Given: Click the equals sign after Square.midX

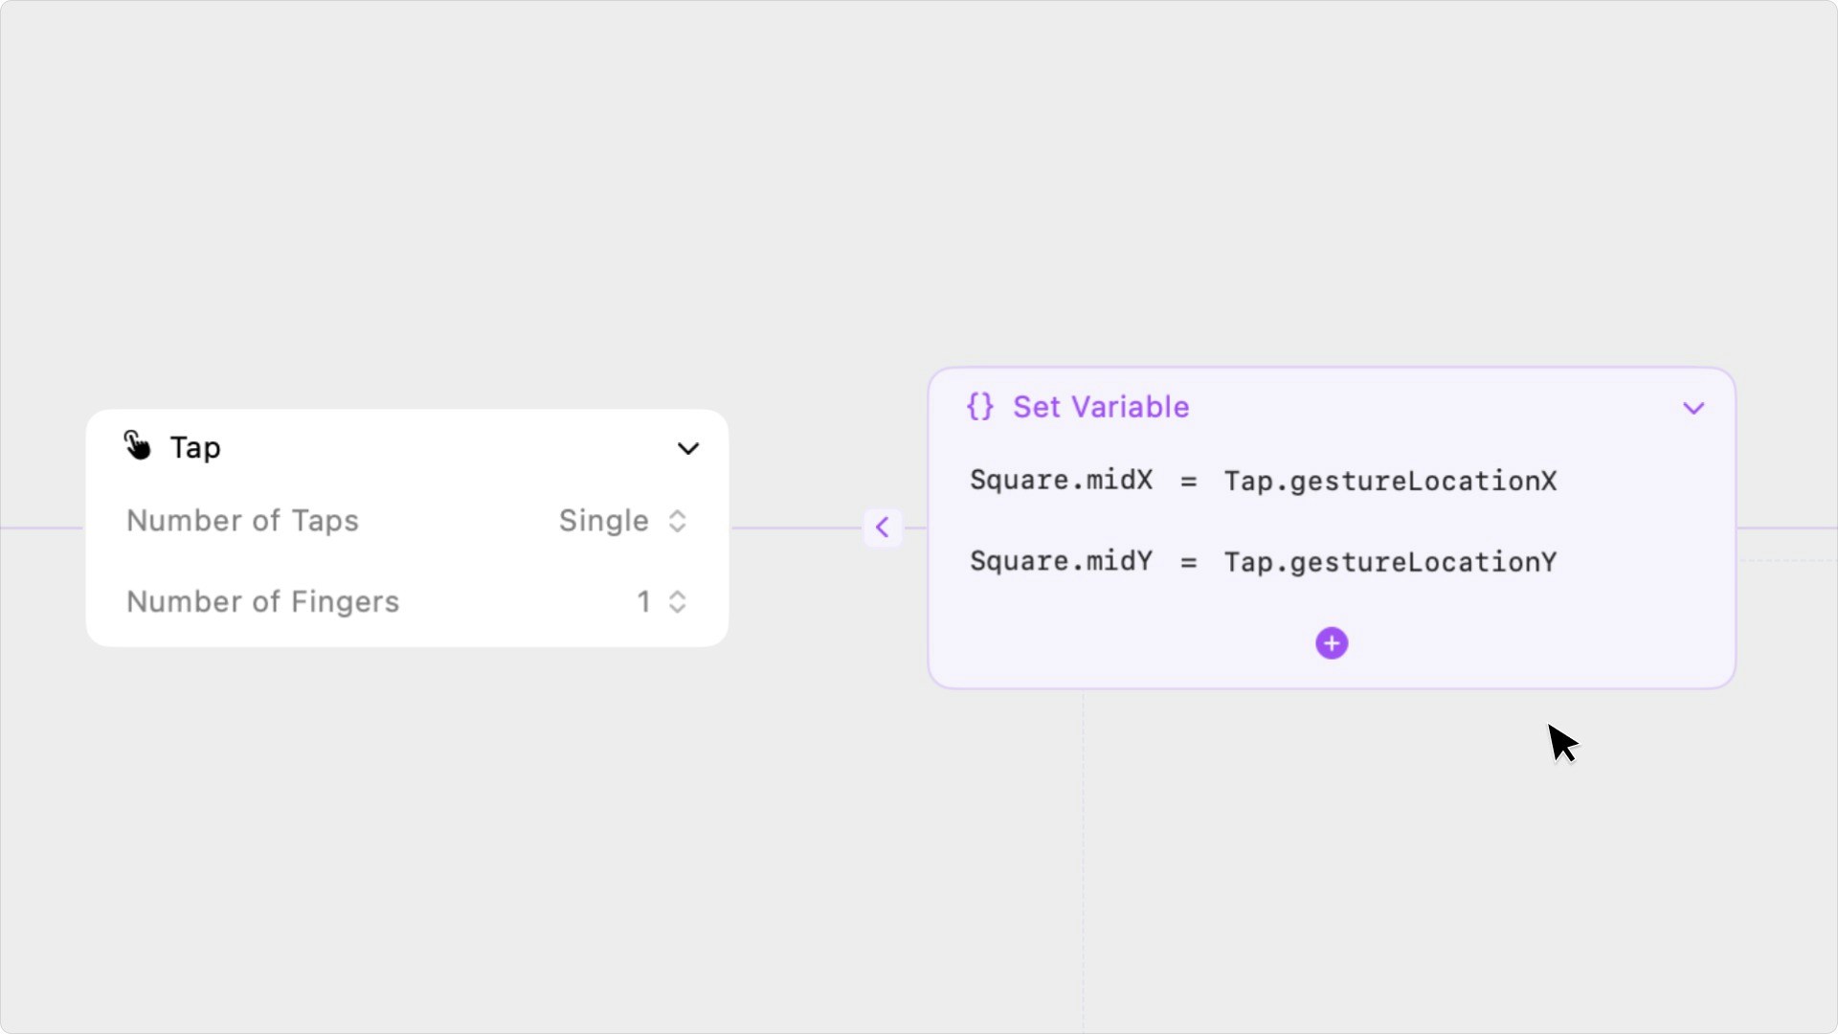Looking at the screenshot, I should point(1188,482).
